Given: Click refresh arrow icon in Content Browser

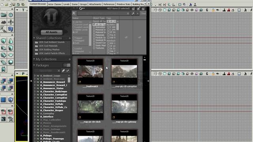Looking at the screenshot, I should click(x=81, y=8).
